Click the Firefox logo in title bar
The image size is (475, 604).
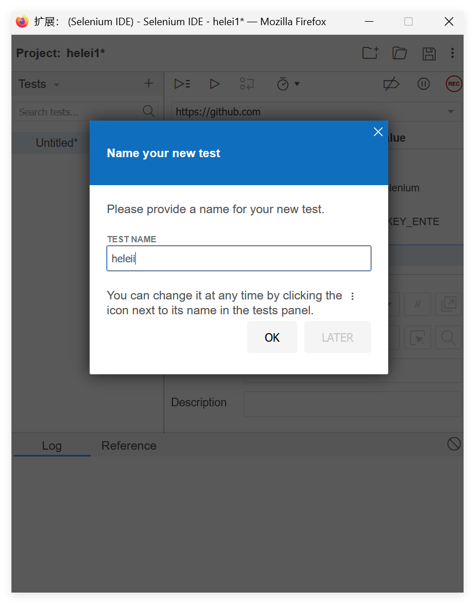[x=22, y=21]
